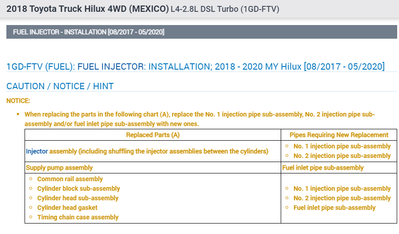Click No. 2 injection pipe in Injector row
The height and width of the screenshot is (234, 399).
pos(342,156)
